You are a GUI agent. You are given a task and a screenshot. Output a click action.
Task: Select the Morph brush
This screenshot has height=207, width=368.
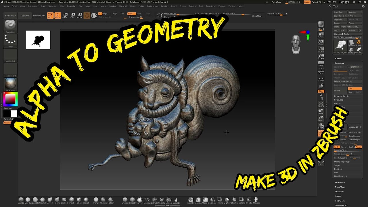[86, 200]
